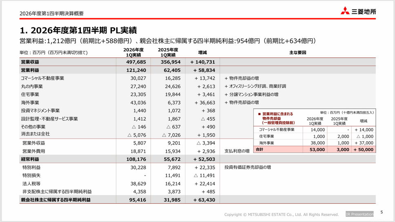The width and height of the screenshot is (395, 222).
Task: Select the 投資有価証券売却益の増 note
Action: (x=248, y=167)
